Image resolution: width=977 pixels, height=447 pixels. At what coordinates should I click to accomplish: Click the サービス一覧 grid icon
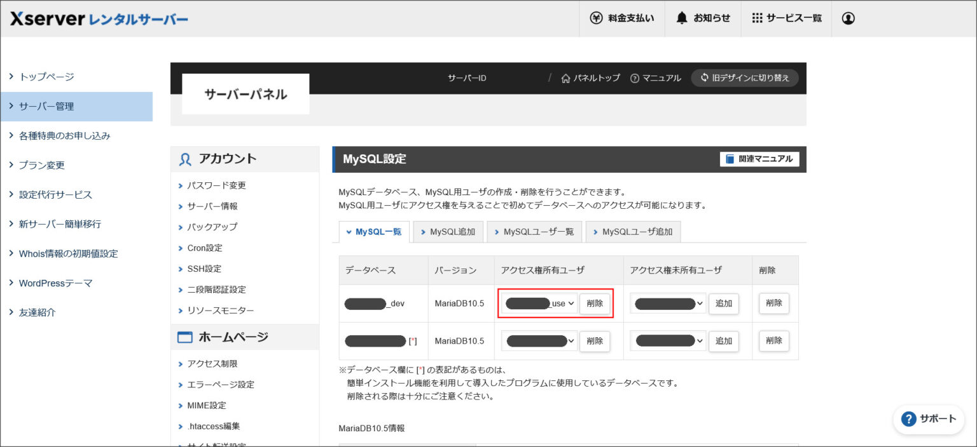(x=757, y=18)
